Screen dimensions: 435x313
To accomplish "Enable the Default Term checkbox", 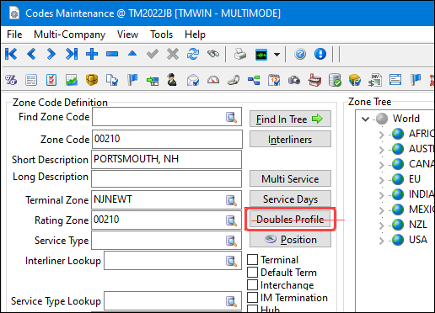I will point(252,272).
